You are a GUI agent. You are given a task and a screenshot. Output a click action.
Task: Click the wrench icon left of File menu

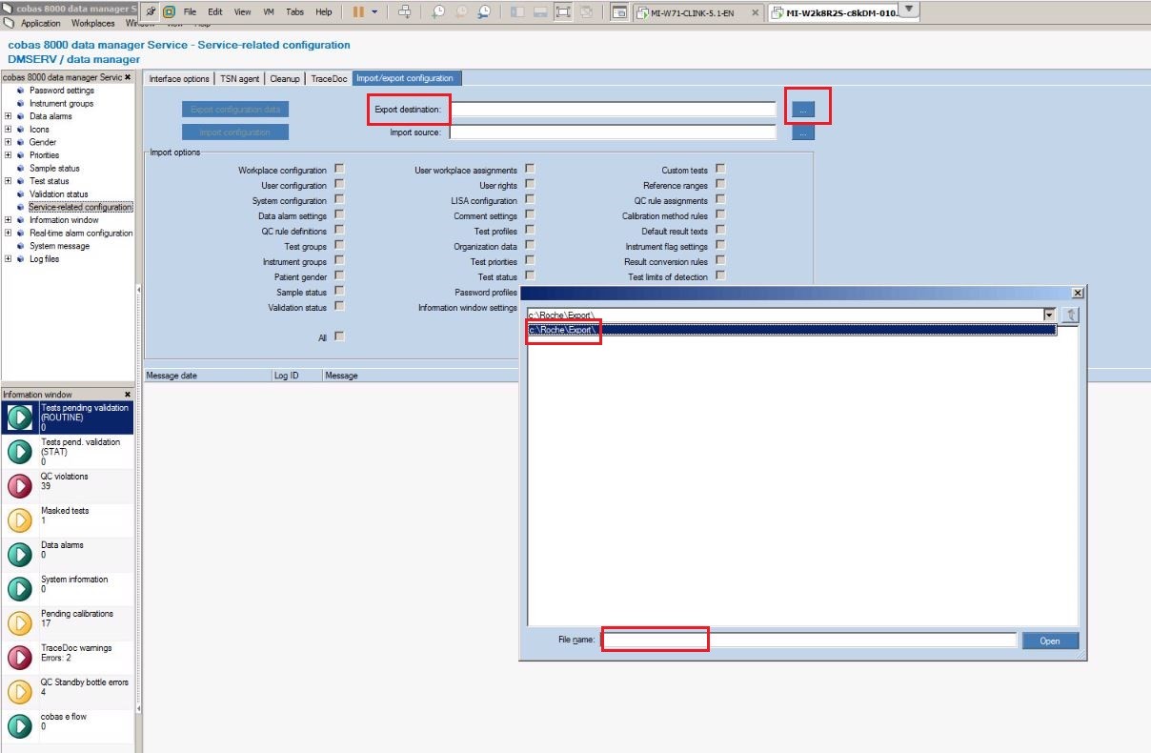tap(151, 12)
